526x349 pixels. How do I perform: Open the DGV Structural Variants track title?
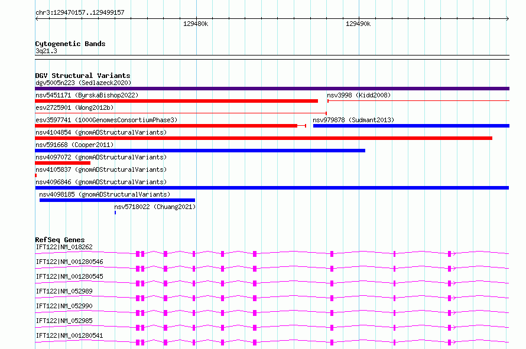(x=83, y=76)
